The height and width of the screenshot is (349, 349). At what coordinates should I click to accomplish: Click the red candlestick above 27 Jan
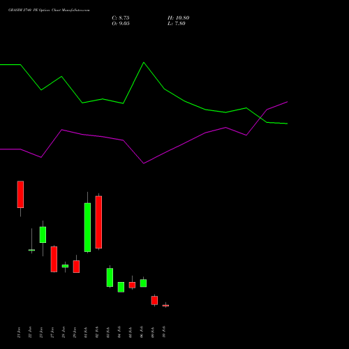pos(54,259)
